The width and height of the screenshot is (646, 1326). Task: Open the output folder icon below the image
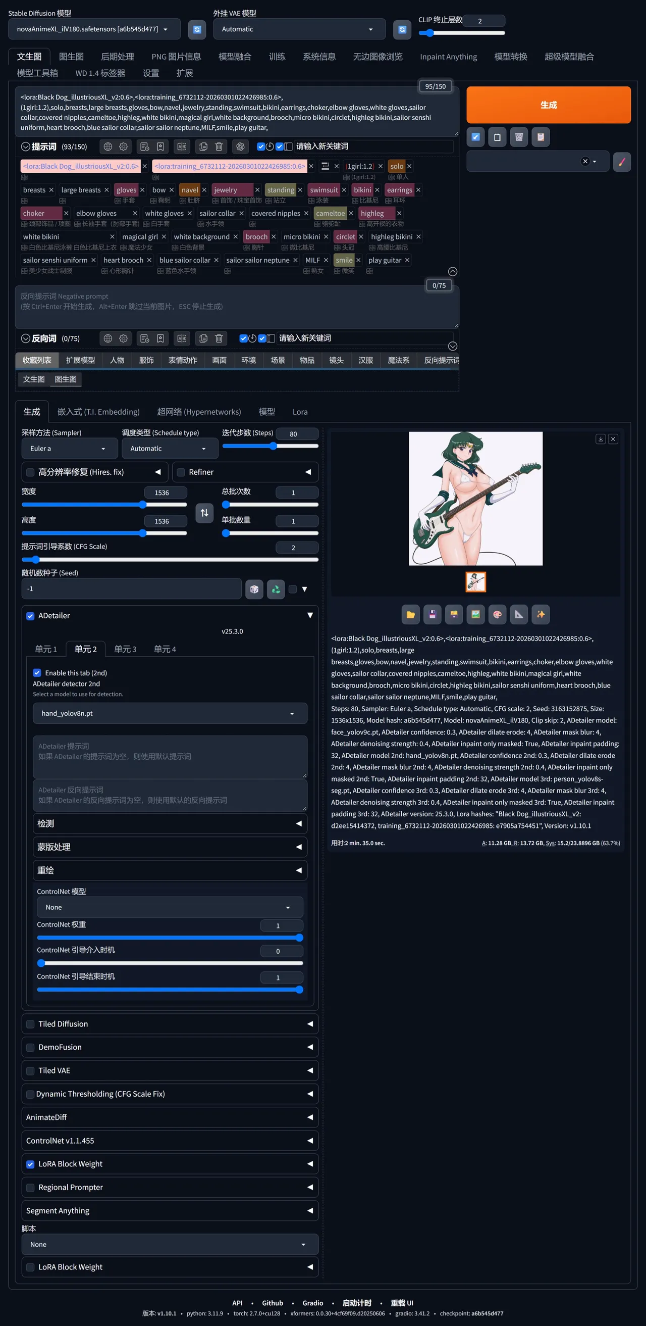(410, 614)
